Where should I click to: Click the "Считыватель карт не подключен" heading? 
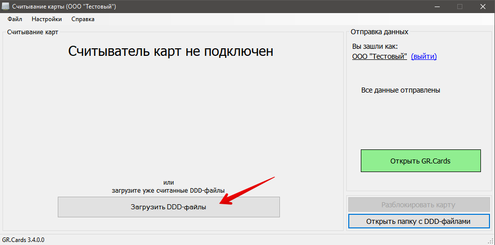[x=171, y=51]
